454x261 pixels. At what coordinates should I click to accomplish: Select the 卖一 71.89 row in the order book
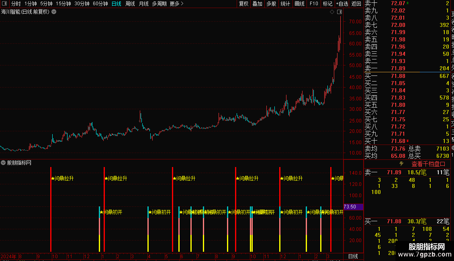pos(407,68)
